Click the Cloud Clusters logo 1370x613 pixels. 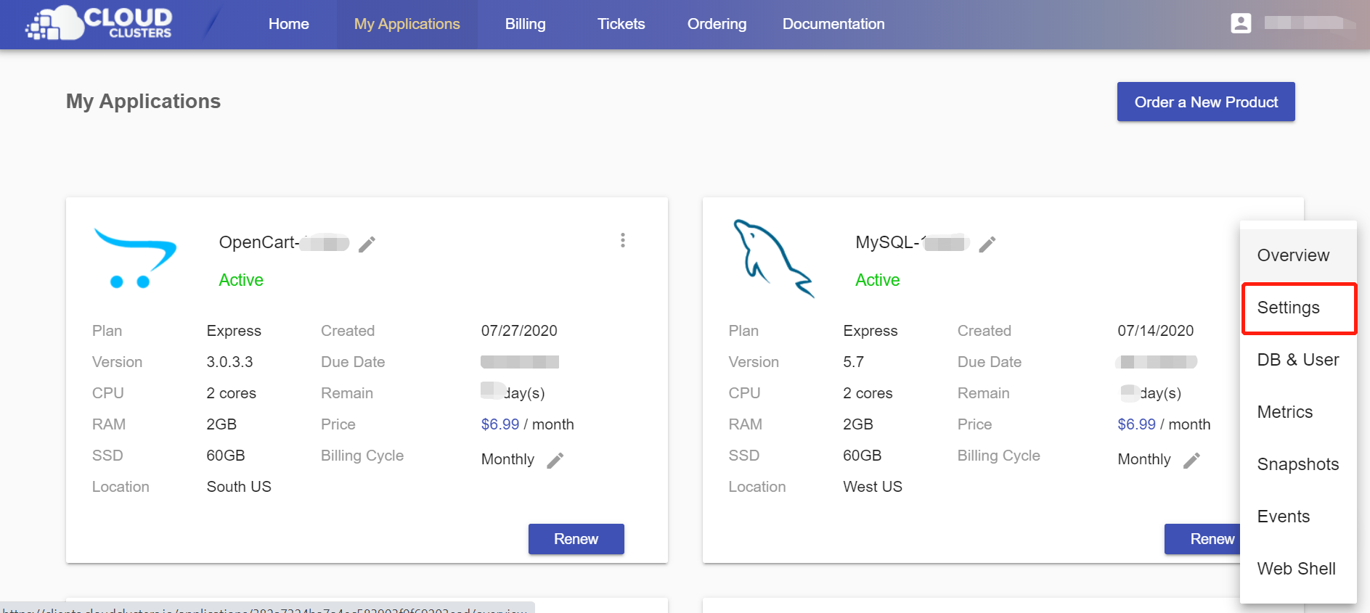(x=99, y=23)
